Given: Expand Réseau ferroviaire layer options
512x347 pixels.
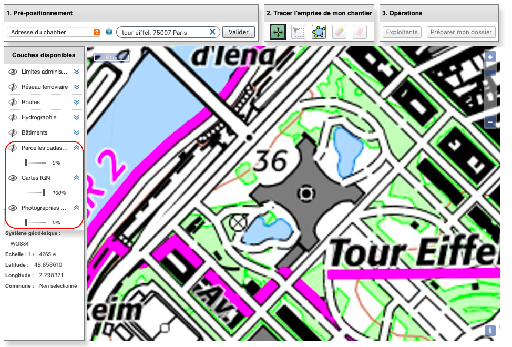Looking at the screenshot, I should (77, 87).
